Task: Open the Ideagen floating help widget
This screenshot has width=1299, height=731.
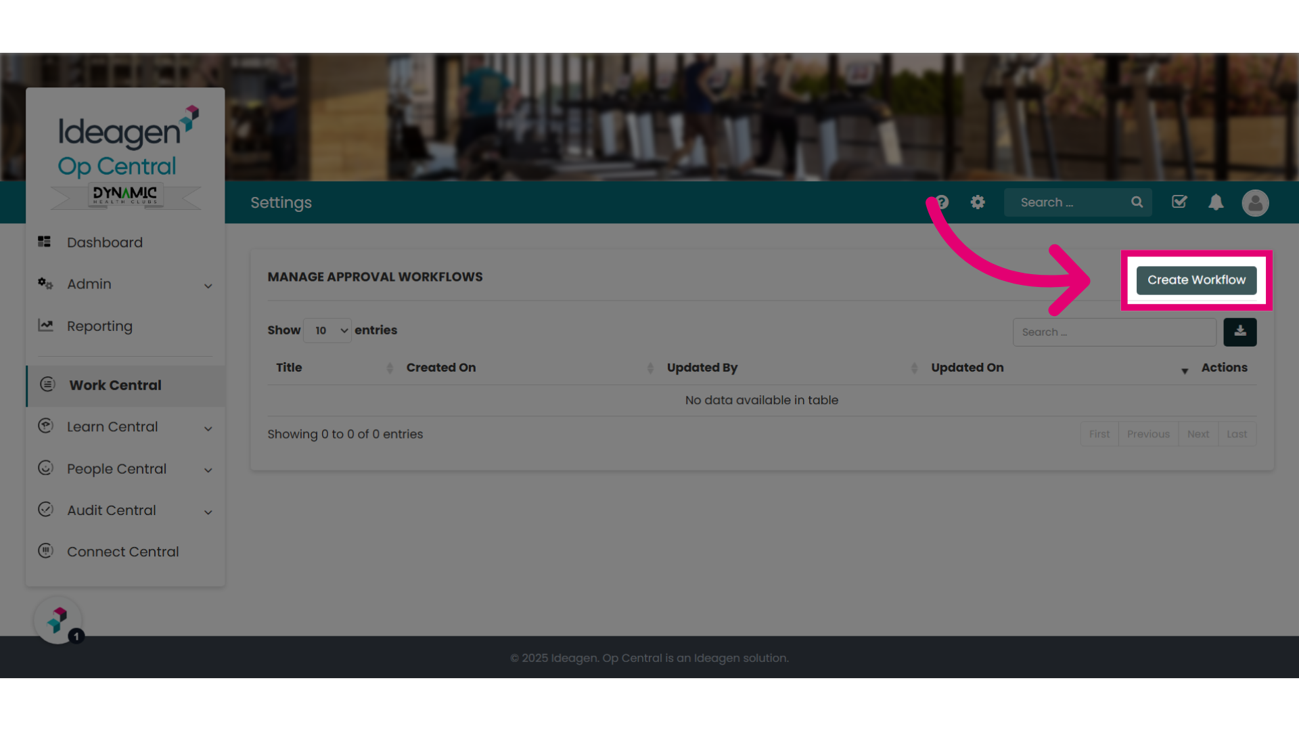Action: [x=58, y=621]
